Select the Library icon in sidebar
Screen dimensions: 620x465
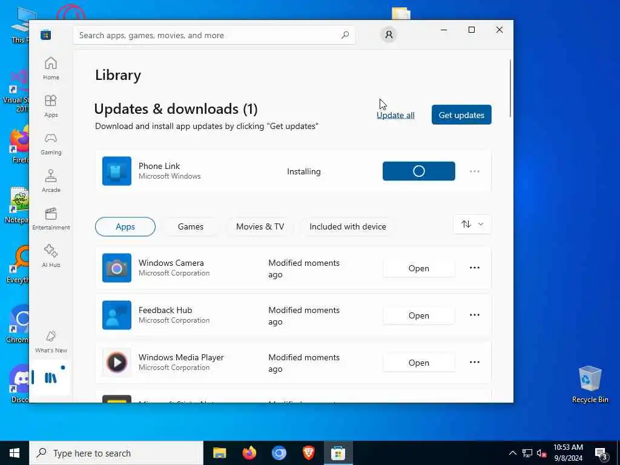click(x=51, y=378)
